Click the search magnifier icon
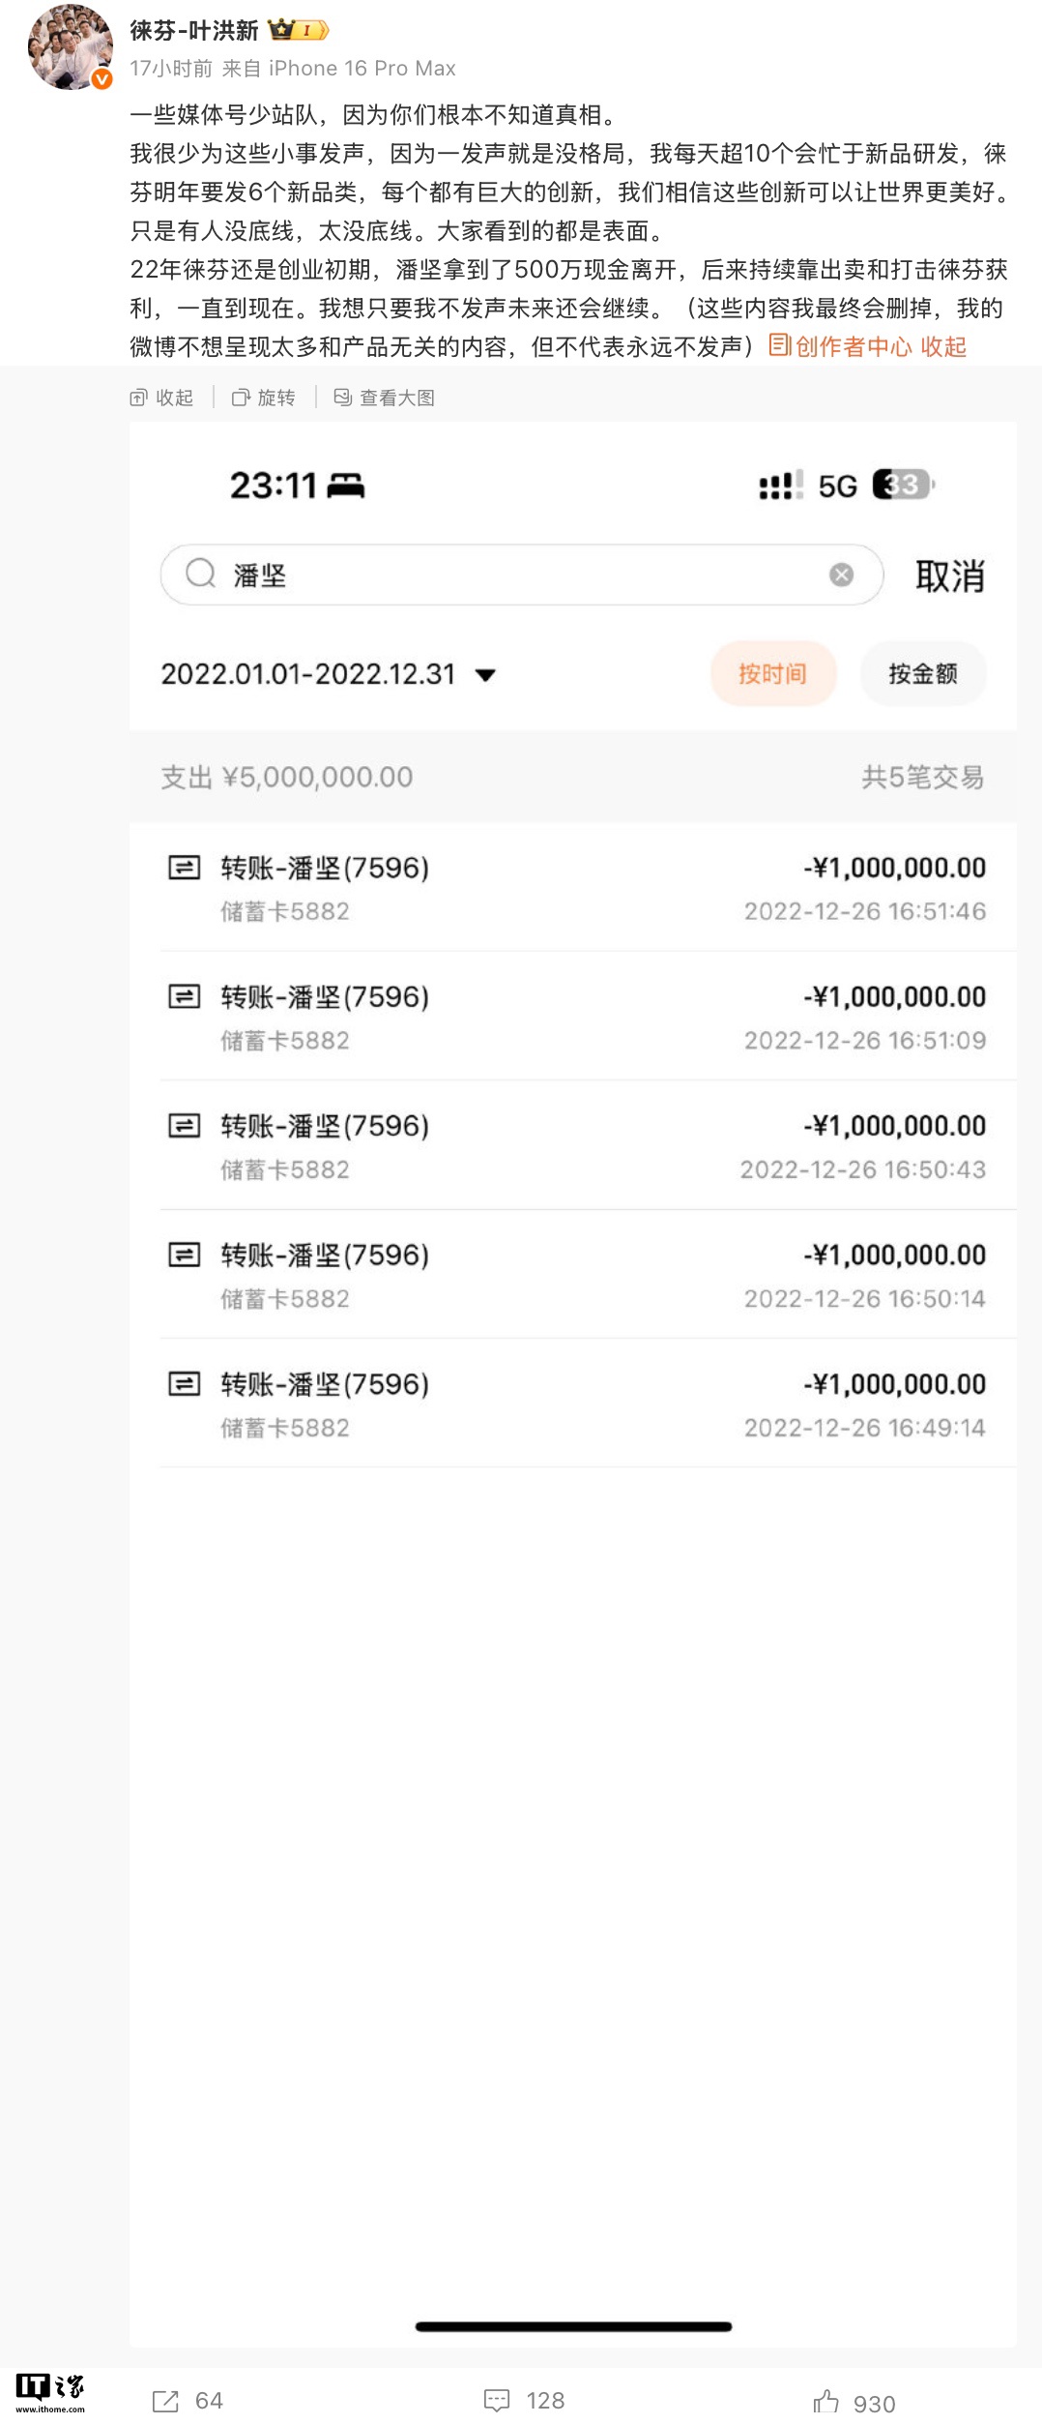This screenshot has width=1042, height=2424. 200,574
